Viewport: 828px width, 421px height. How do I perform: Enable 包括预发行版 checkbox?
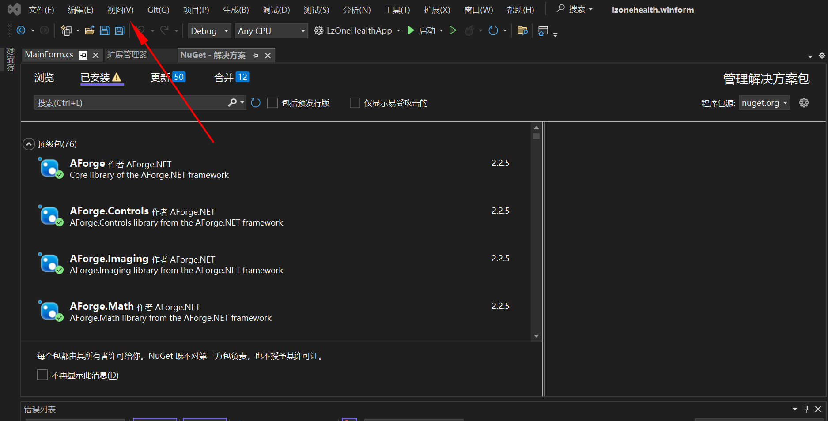tap(272, 103)
